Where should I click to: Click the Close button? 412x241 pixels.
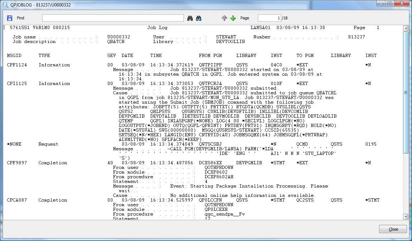pos(393,229)
